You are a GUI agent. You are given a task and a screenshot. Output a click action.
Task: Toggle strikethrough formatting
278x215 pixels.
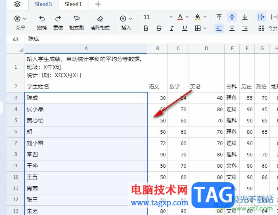coord(159,28)
